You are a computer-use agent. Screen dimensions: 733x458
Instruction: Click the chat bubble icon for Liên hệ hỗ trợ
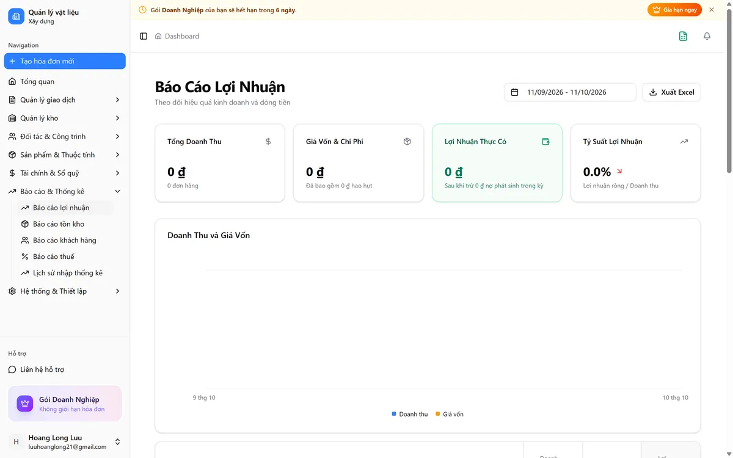(12, 369)
